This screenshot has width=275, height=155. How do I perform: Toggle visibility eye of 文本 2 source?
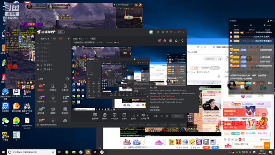point(38,61)
